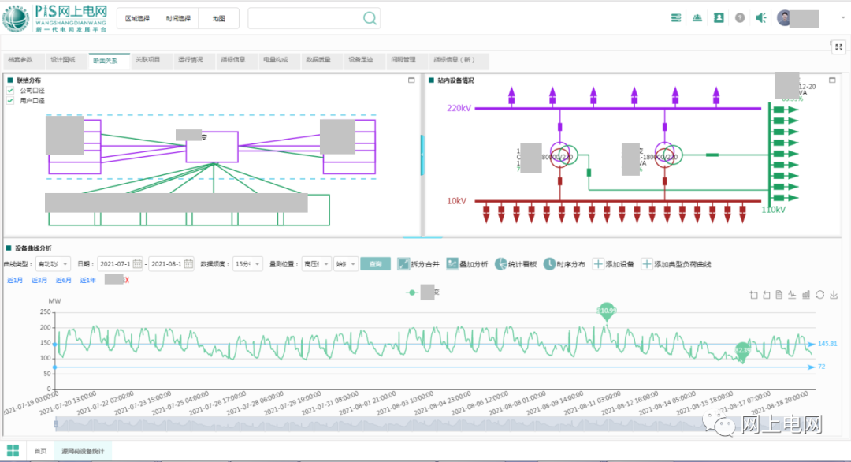Image resolution: width=851 pixels, height=462 pixels.
Task: Maximize the 站内设备情况 panel
Action: (832, 80)
